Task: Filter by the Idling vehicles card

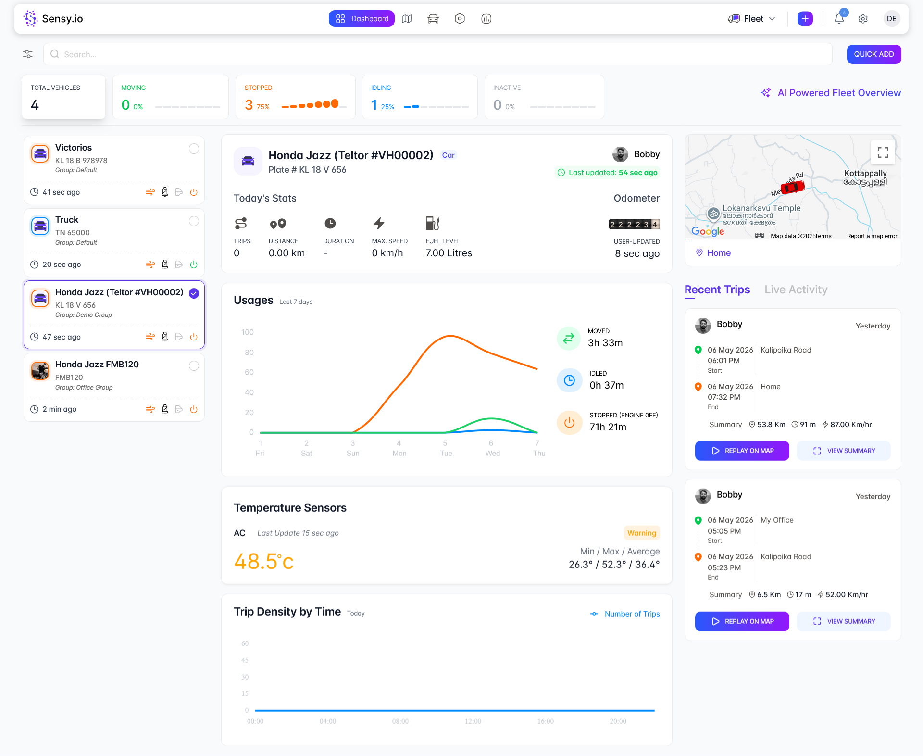Action: pyautogui.click(x=420, y=97)
